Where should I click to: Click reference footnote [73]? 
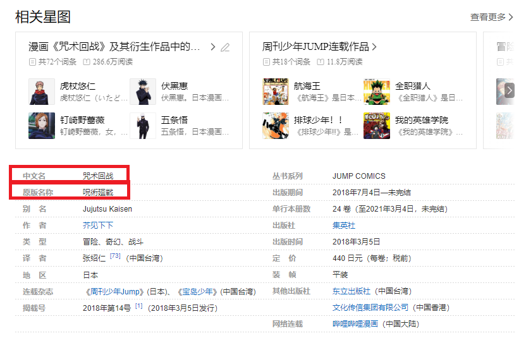pyautogui.click(x=115, y=256)
